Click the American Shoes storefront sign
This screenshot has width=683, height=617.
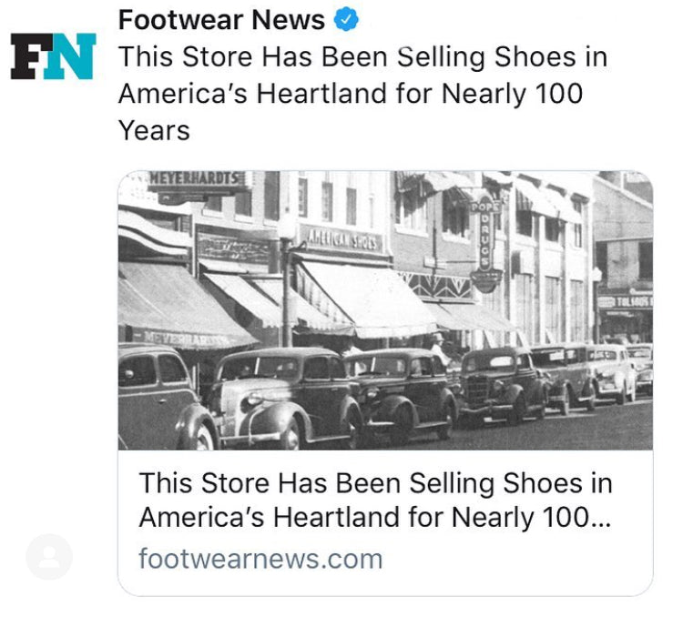point(342,239)
